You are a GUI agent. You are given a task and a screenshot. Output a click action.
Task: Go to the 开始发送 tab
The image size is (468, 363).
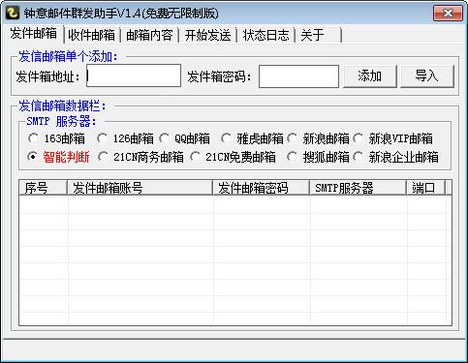click(207, 35)
